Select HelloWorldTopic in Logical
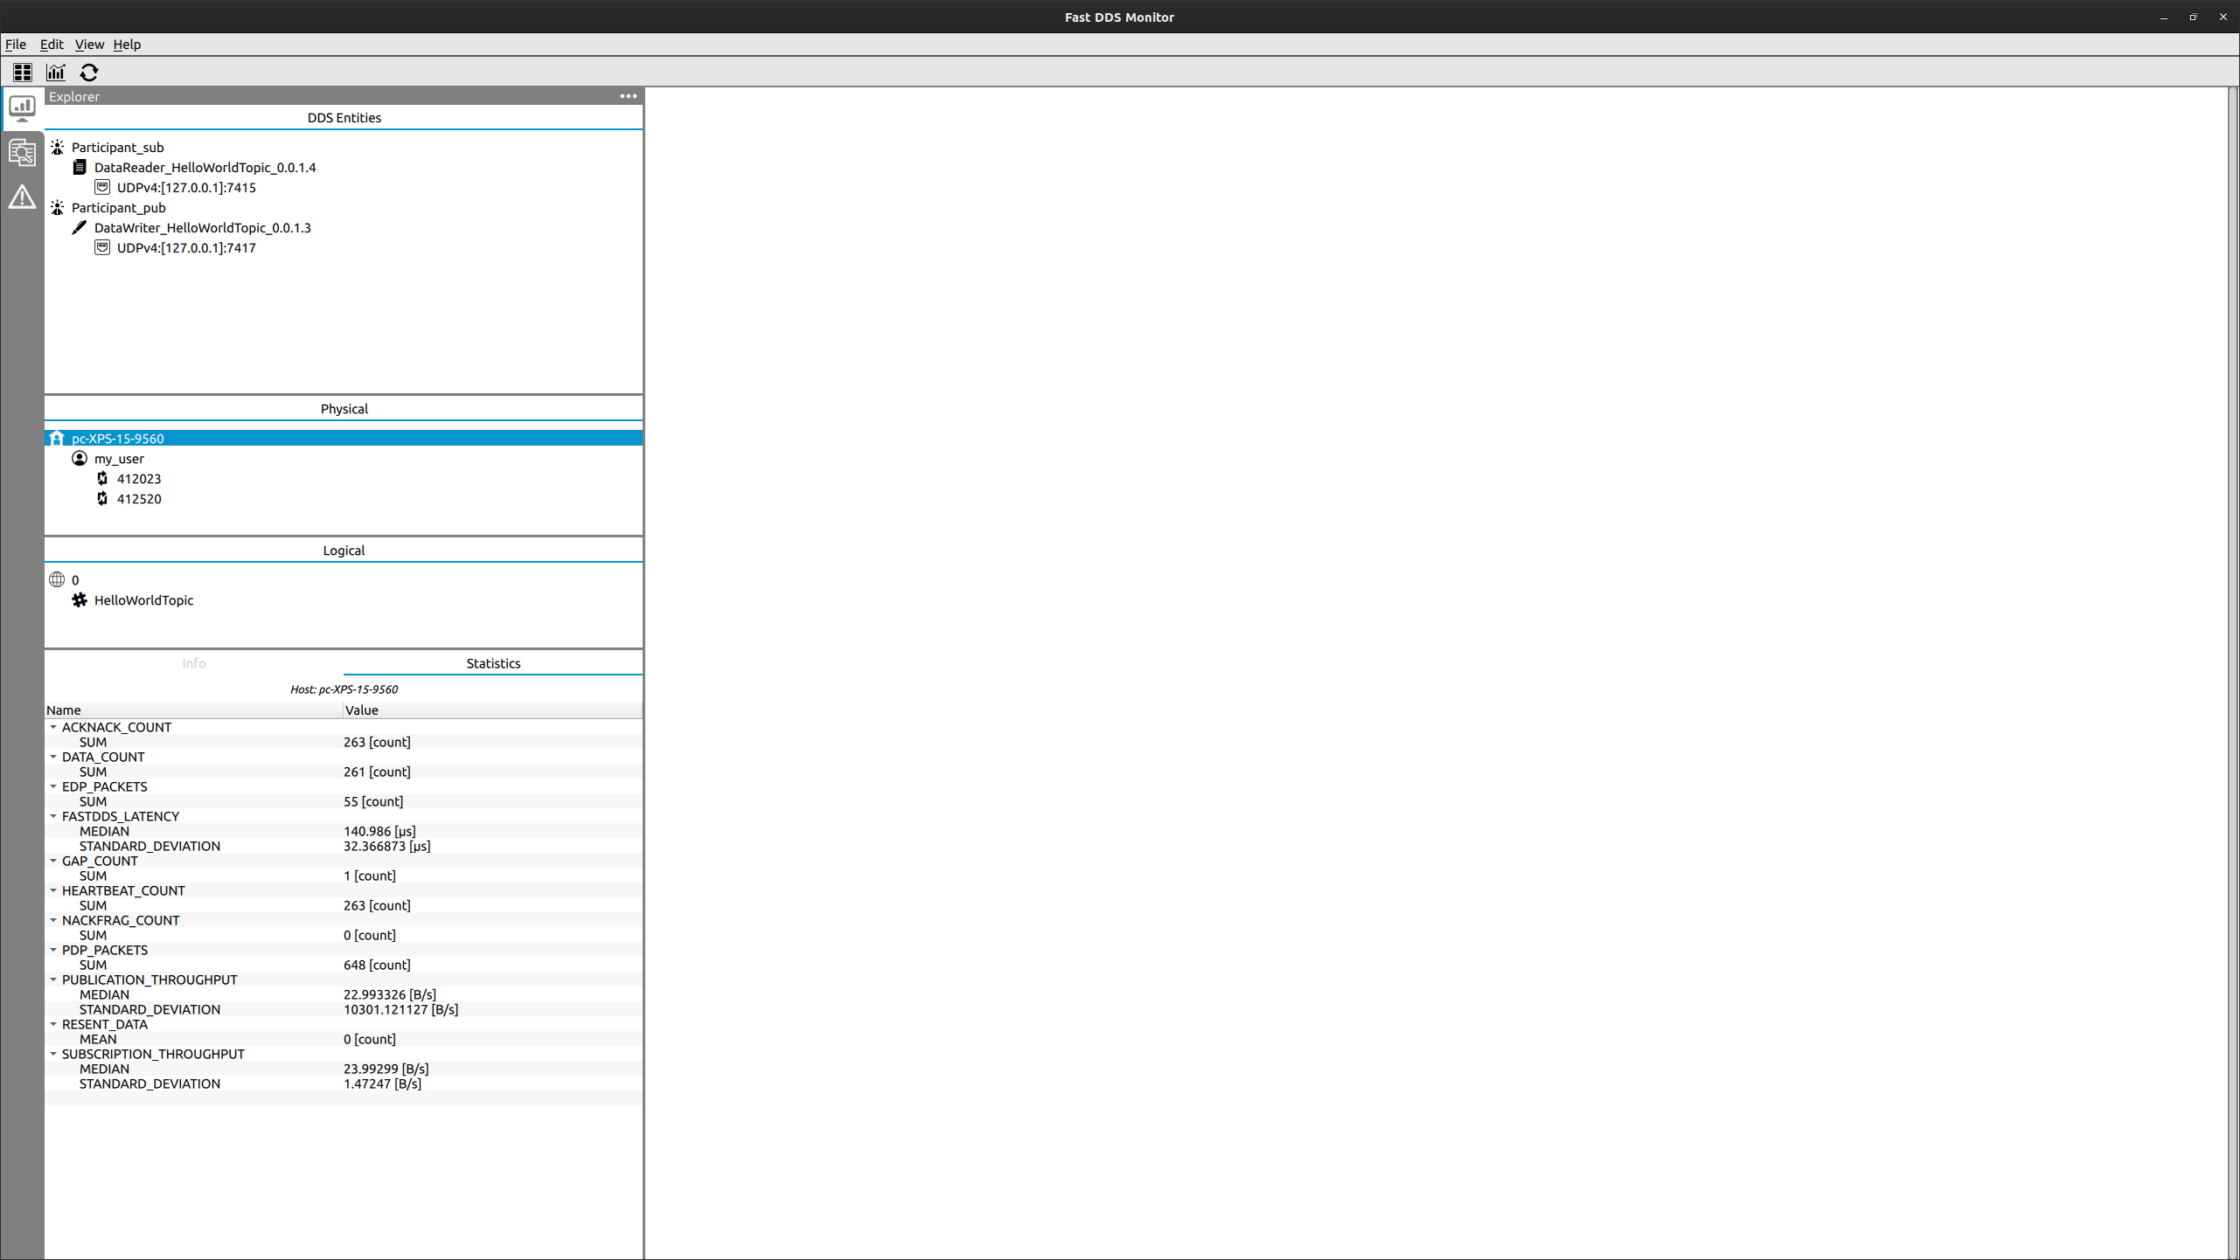 tap(143, 599)
